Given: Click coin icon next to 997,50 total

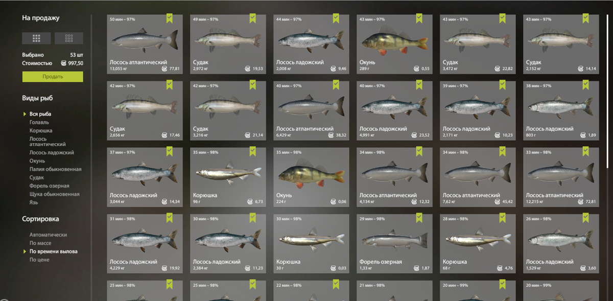Looking at the screenshot, I should pyautogui.click(x=63, y=63).
